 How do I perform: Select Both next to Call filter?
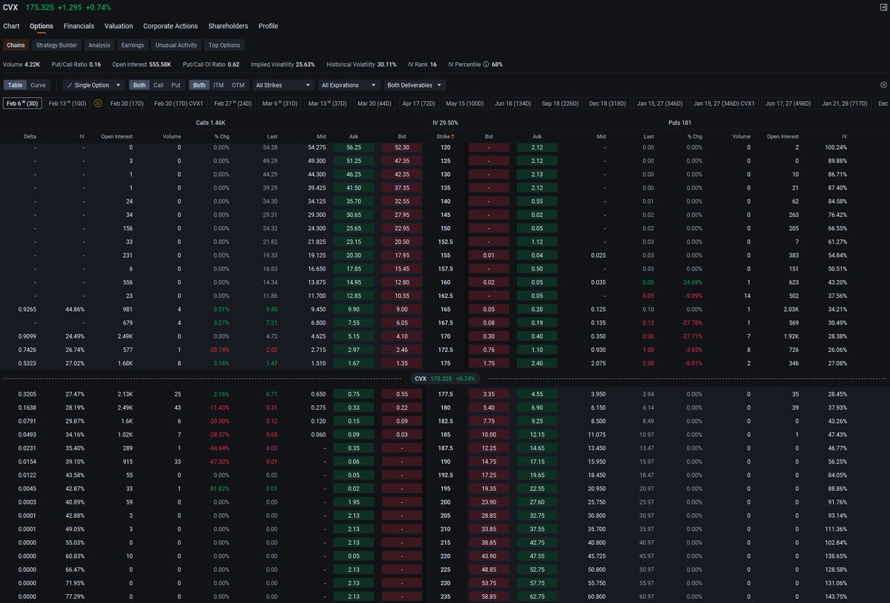click(139, 85)
